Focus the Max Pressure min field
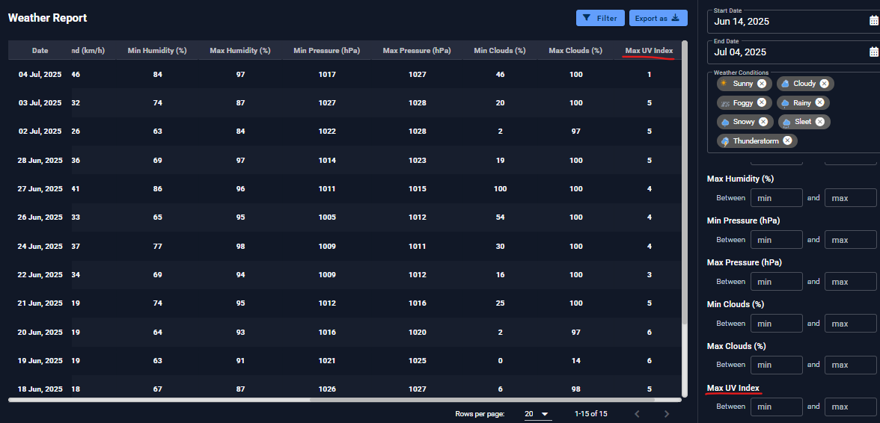 (777, 281)
